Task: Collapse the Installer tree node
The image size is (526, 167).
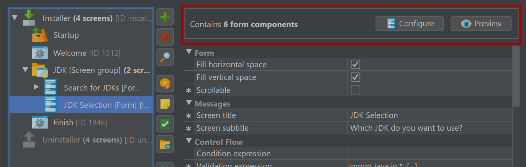Action: pos(15,18)
